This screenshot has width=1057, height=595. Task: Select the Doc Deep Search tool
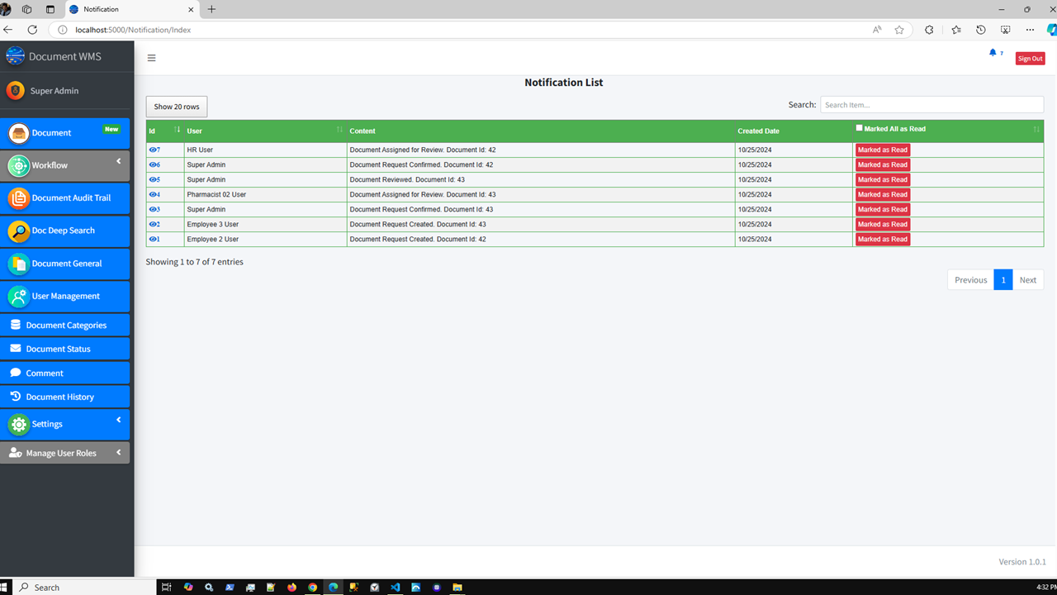tap(65, 231)
